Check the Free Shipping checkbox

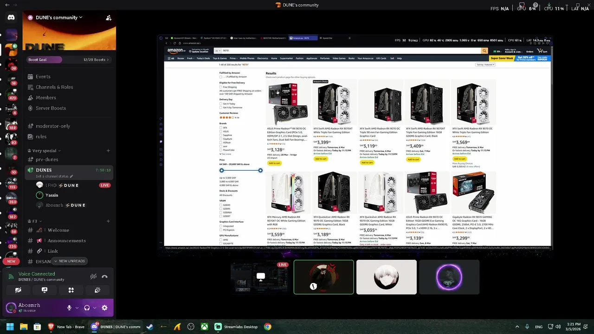point(221,87)
